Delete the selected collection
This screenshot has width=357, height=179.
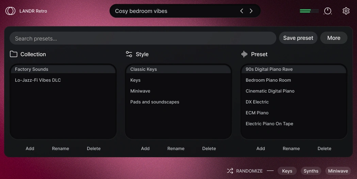(94, 148)
